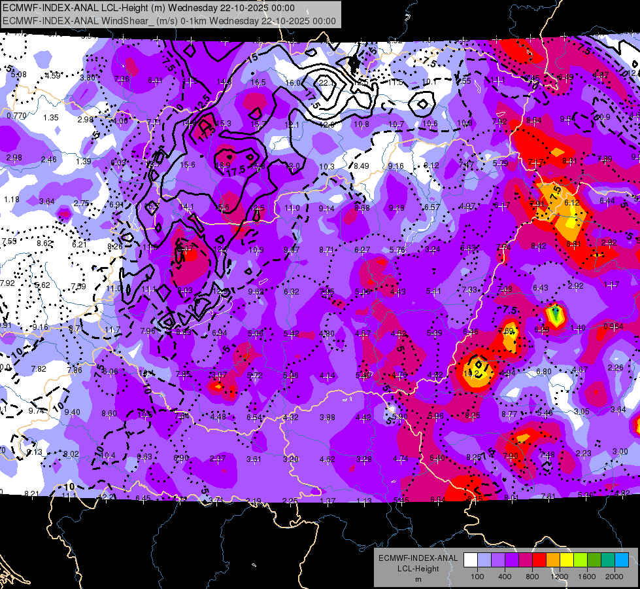Image resolution: width=640 pixels, height=589 pixels.
Task: Click the legend tick label 400
Action: click(x=505, y=577)
